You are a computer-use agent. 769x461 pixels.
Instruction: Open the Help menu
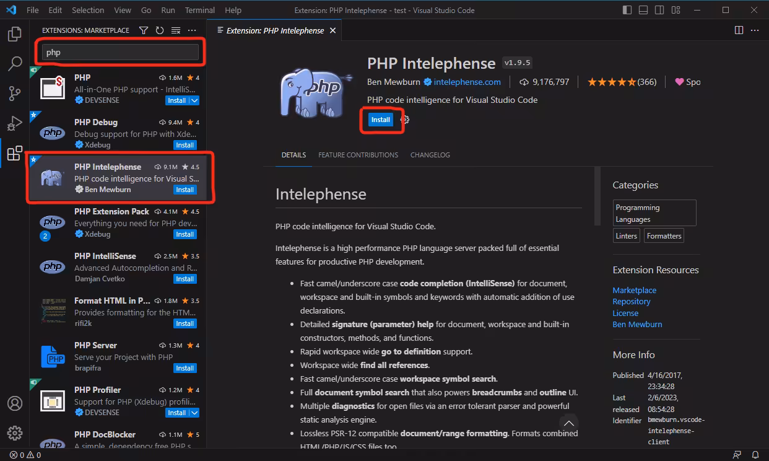(233, 10)
